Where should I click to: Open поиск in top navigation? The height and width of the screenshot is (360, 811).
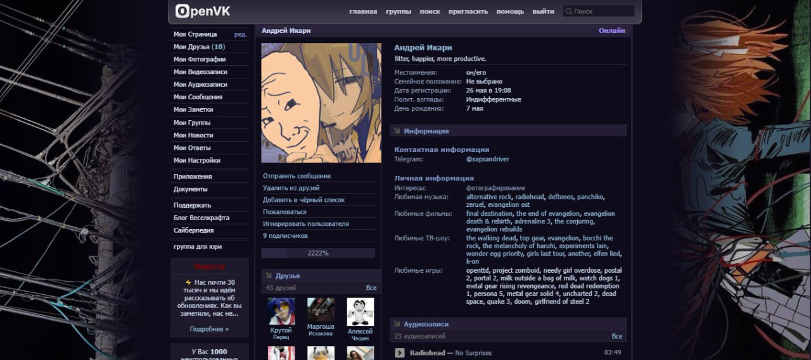(x=430, y=11)
